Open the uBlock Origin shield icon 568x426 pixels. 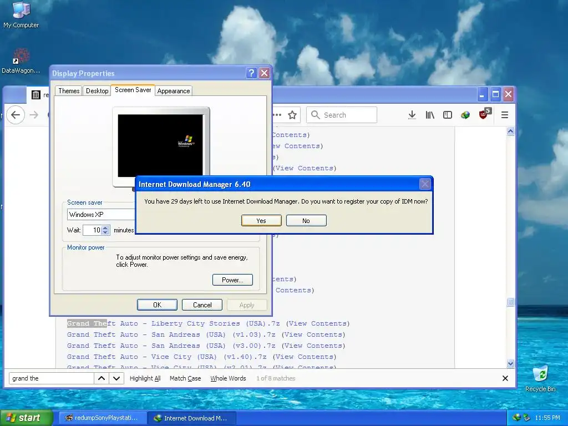pos(484,114)
